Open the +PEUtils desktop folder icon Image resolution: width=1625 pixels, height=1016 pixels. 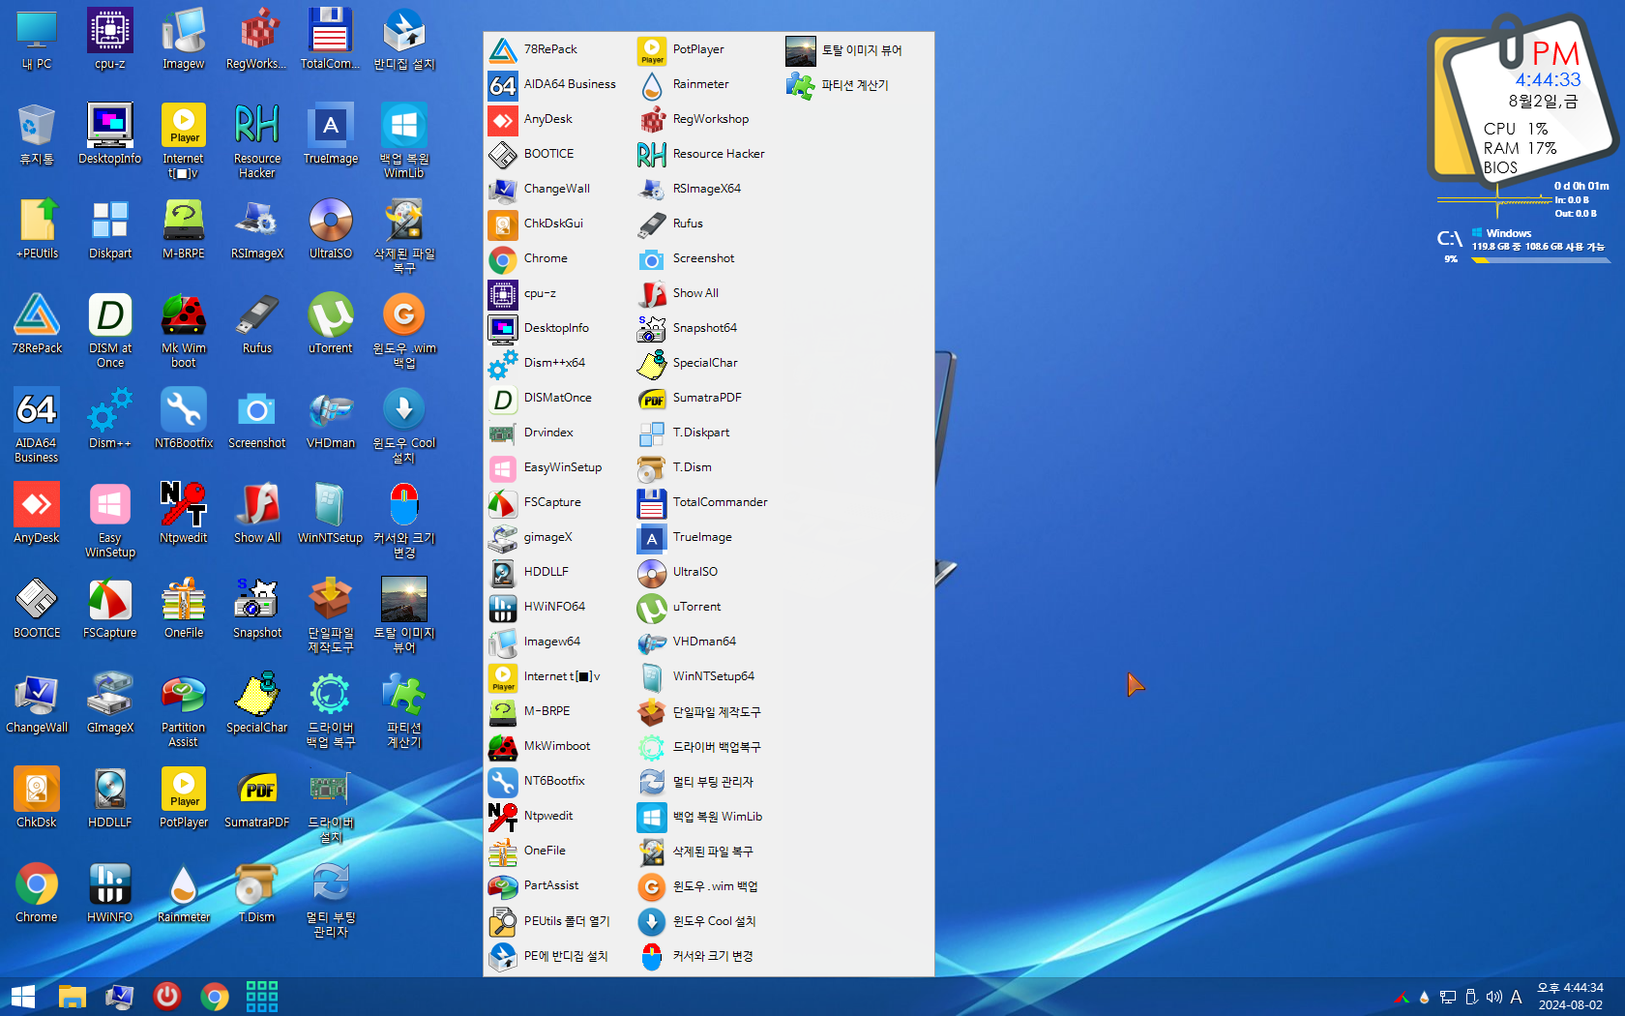tap(37, 228)
